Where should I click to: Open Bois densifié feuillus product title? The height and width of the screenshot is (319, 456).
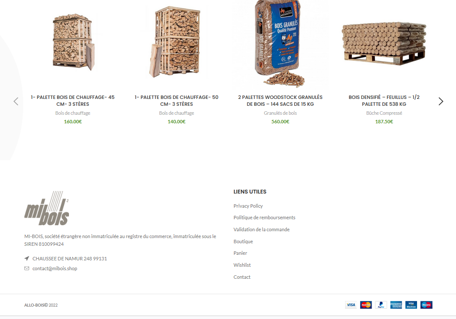384,101
